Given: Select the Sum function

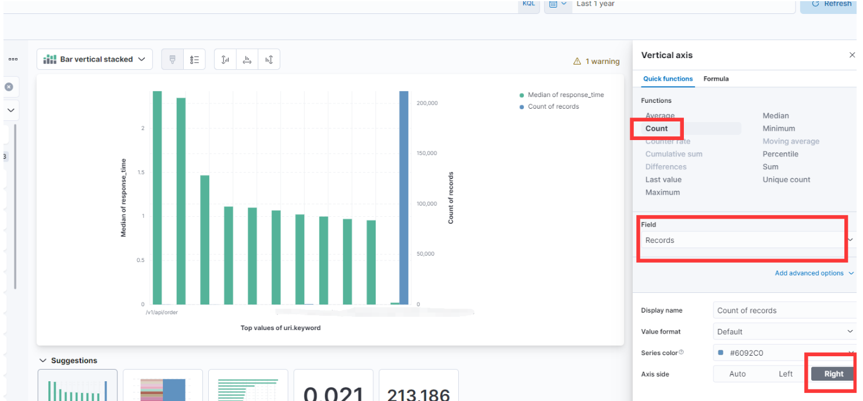Looking at the screenshot, I should pos(771,167).
